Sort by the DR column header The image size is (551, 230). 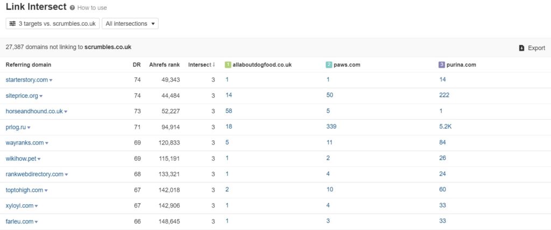137,64
